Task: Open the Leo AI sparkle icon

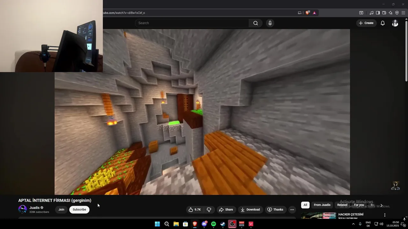Action: pyautogui.click(x=390, y=13)
